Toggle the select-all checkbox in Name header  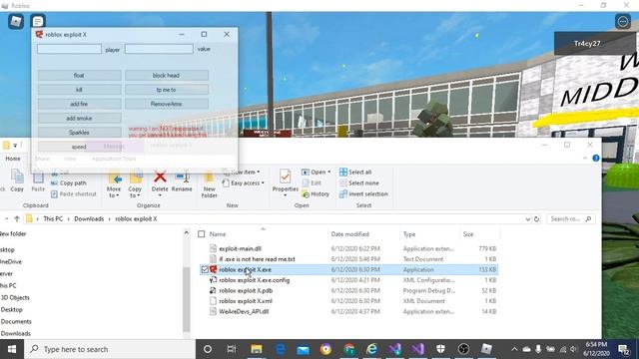coord(202,234)
